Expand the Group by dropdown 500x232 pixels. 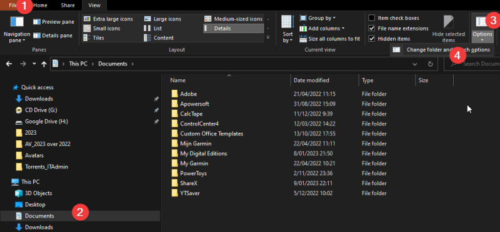pyautogui.click(x=317, y=18)
